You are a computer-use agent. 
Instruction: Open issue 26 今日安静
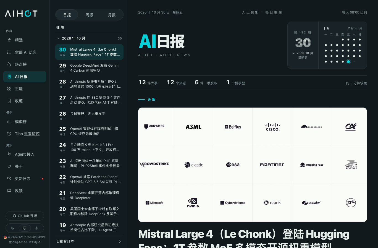click(89, 116)
